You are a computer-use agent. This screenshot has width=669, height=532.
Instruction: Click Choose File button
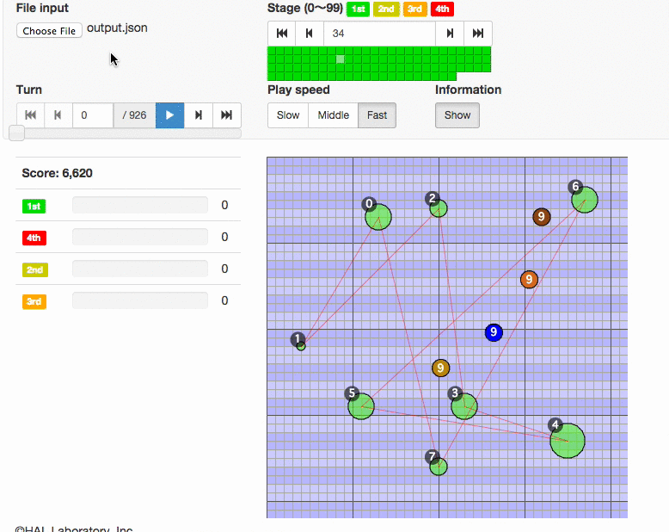50,30
